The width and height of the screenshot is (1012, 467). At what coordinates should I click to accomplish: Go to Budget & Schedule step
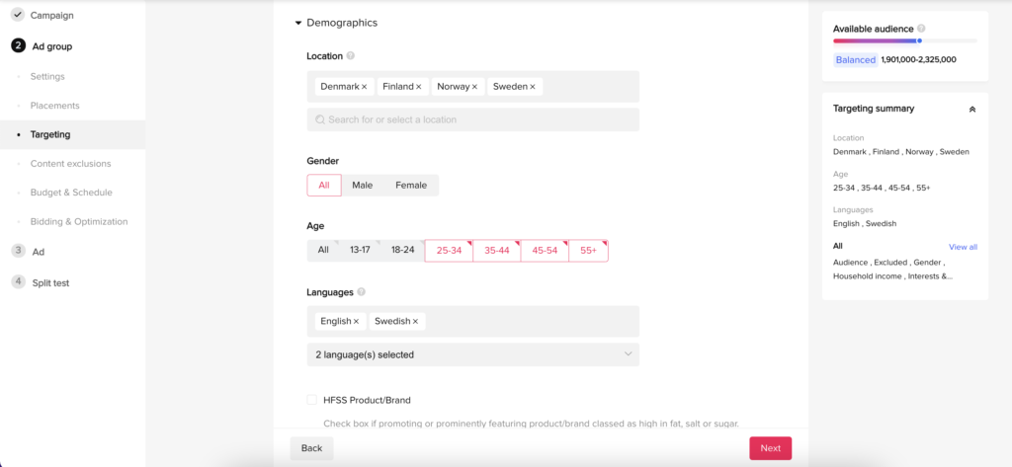71,193
